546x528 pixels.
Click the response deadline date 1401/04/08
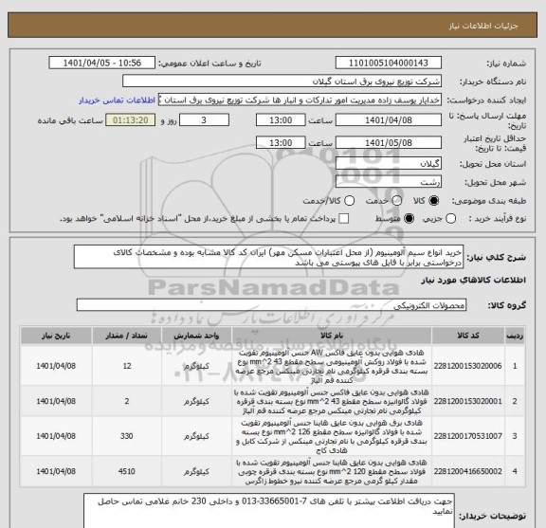coord(389,120)
